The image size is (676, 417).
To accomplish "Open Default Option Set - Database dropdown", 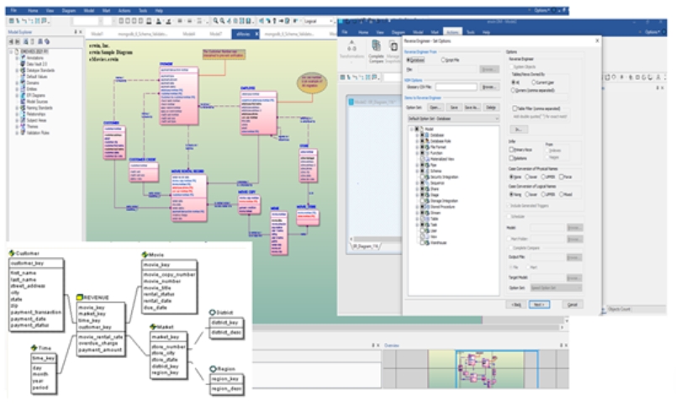I will coord(453,119).
